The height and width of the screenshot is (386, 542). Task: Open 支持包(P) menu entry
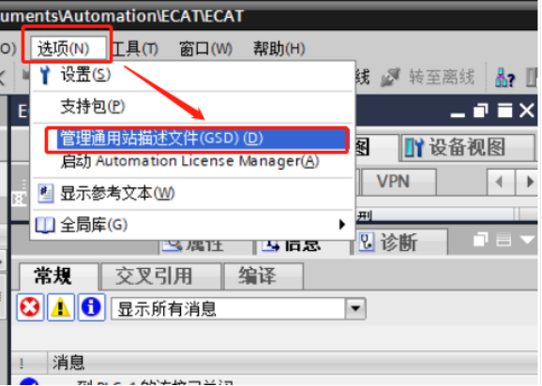[x=93, y=107]
